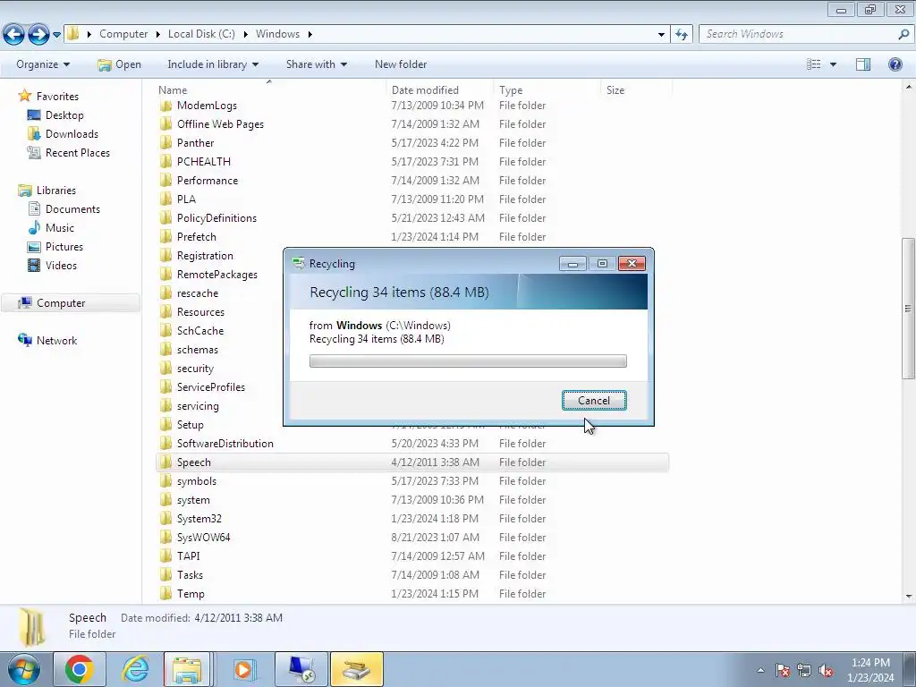Open the Pictures library
Image resolution: width=916 pixels, height=687 pixels.
64,247
